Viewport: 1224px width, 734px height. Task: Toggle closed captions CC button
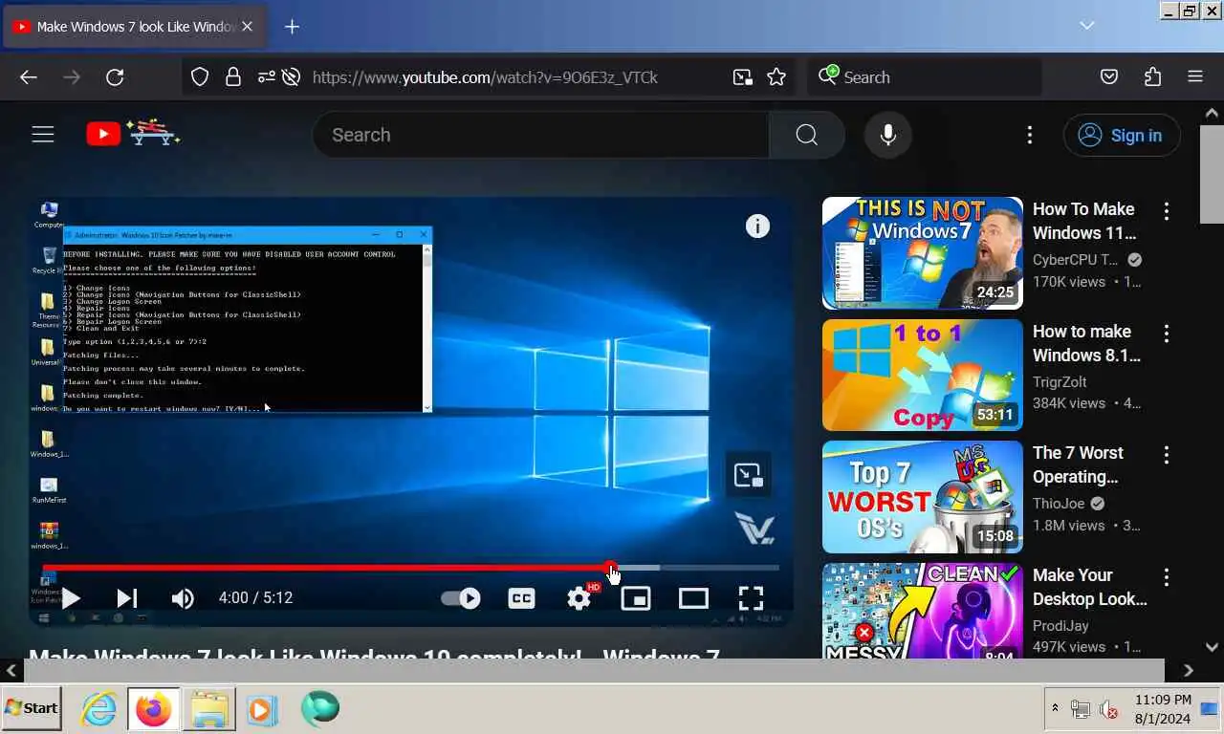pyautogui.click(x=521, y=598)
